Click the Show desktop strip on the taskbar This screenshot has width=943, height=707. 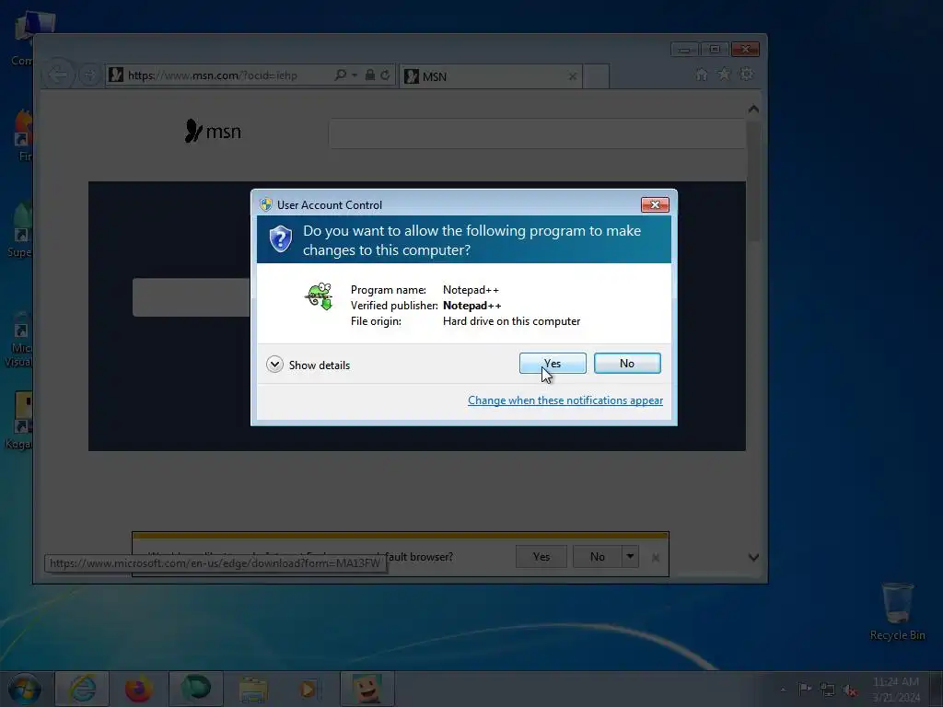point(937,689)
